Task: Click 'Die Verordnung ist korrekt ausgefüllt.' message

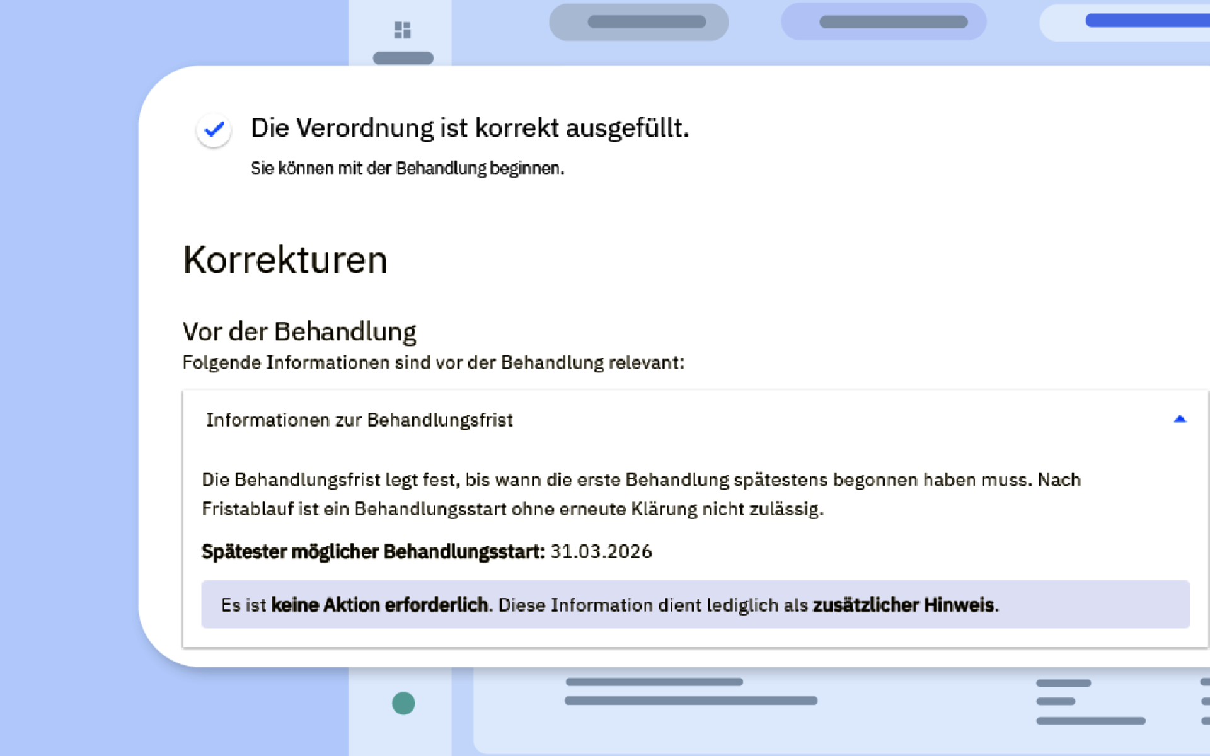Action: point(470,129)
